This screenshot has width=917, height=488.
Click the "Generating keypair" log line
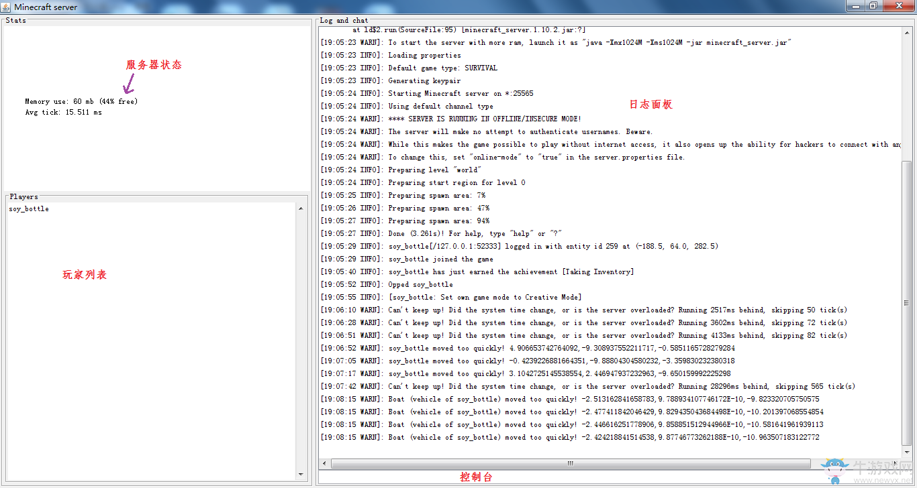coord(391,81)
